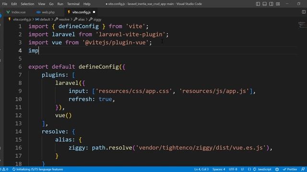Open the Go menu
Viewport: 307px width, 172px height.
click(x=51, y=4)
